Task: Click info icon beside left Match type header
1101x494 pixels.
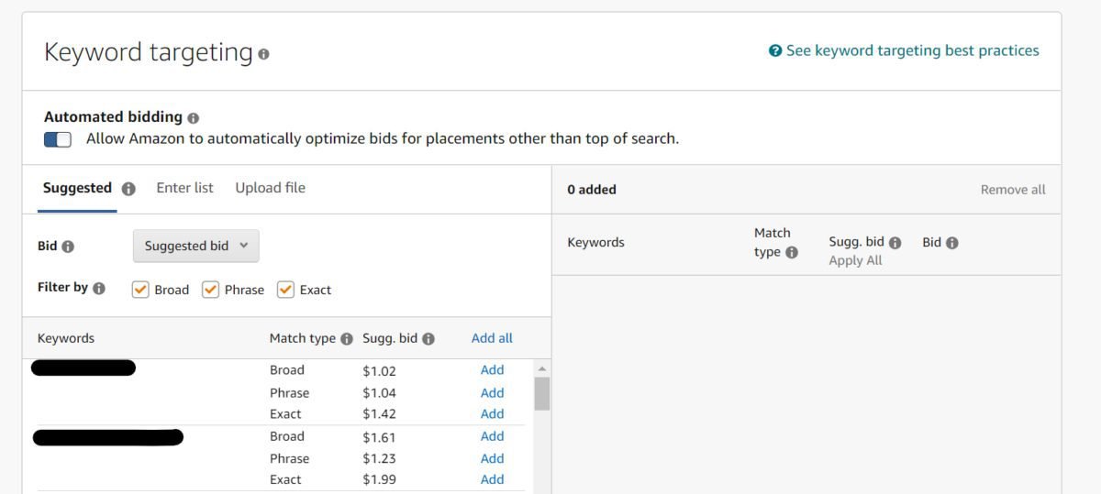Action: click(x=347, y=339)
